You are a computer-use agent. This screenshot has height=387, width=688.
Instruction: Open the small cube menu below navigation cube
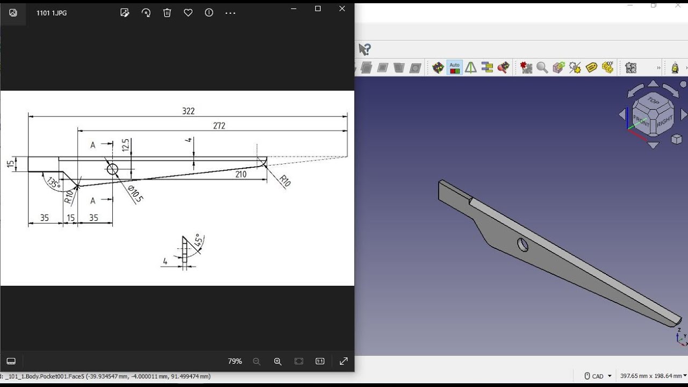pyautogui.click(x=677, y=139)
